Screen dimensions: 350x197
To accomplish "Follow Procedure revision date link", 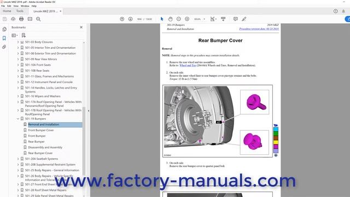I will point(259,29).
